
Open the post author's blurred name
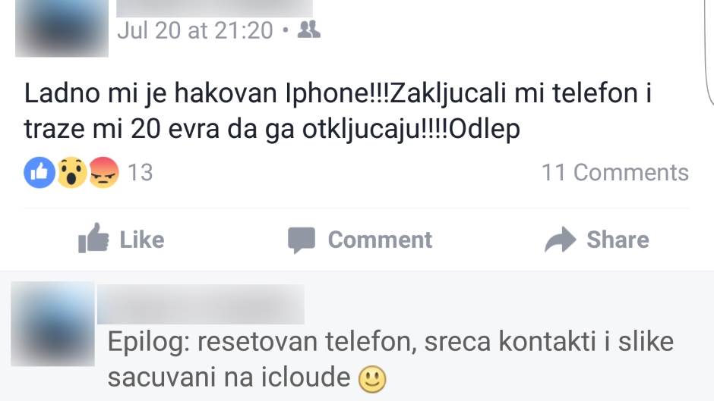tap(214, 8)
